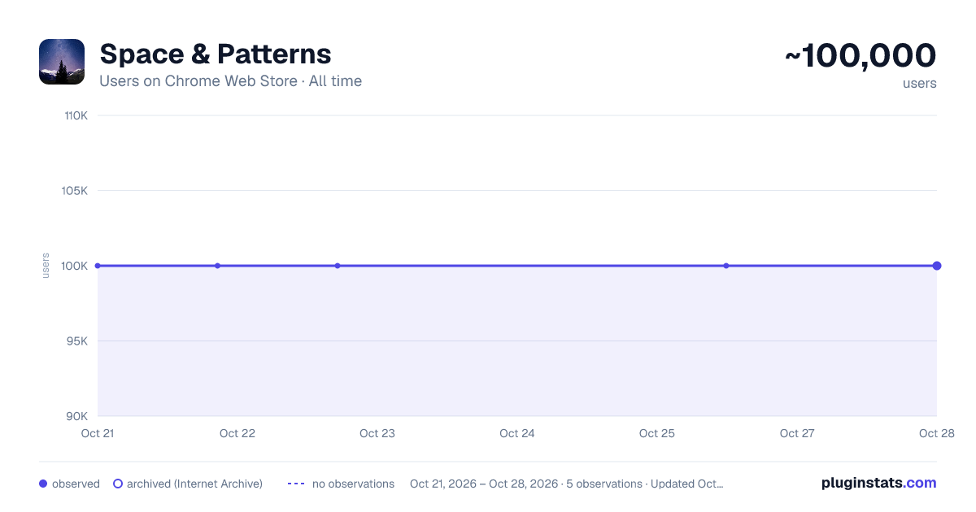Screen dimensions: 976x512
Task: Click the Space & Patterns title
Action: (216, 54)
